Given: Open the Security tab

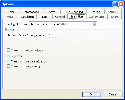Looking at the screenshot, I should [113, 12].
